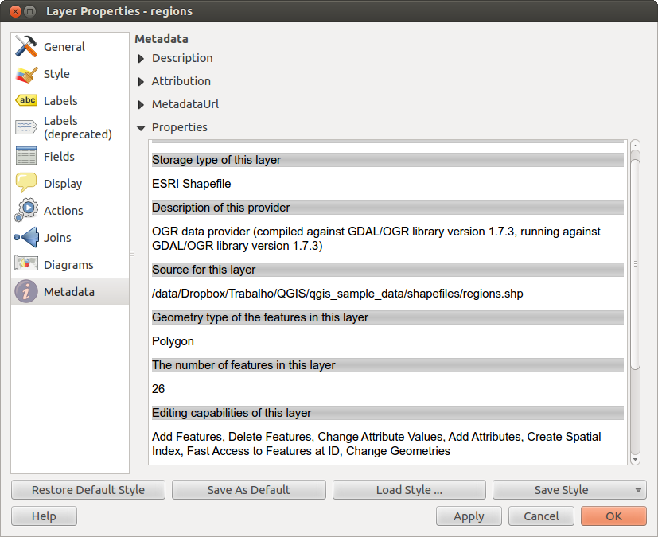Image resolution: width=658 pixels, height=537 pixels.
Task: Click the Labels (deprecated) tag icon
Action: pos(26,127)
